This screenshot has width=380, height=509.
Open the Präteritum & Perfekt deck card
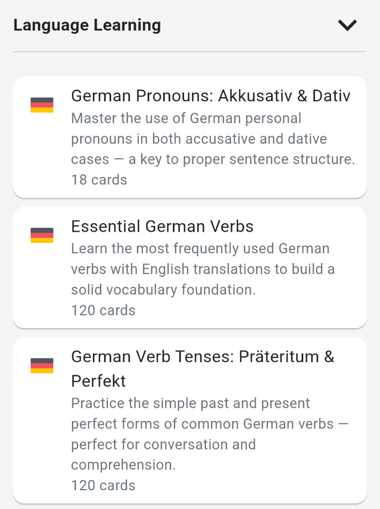pos(190,421)
